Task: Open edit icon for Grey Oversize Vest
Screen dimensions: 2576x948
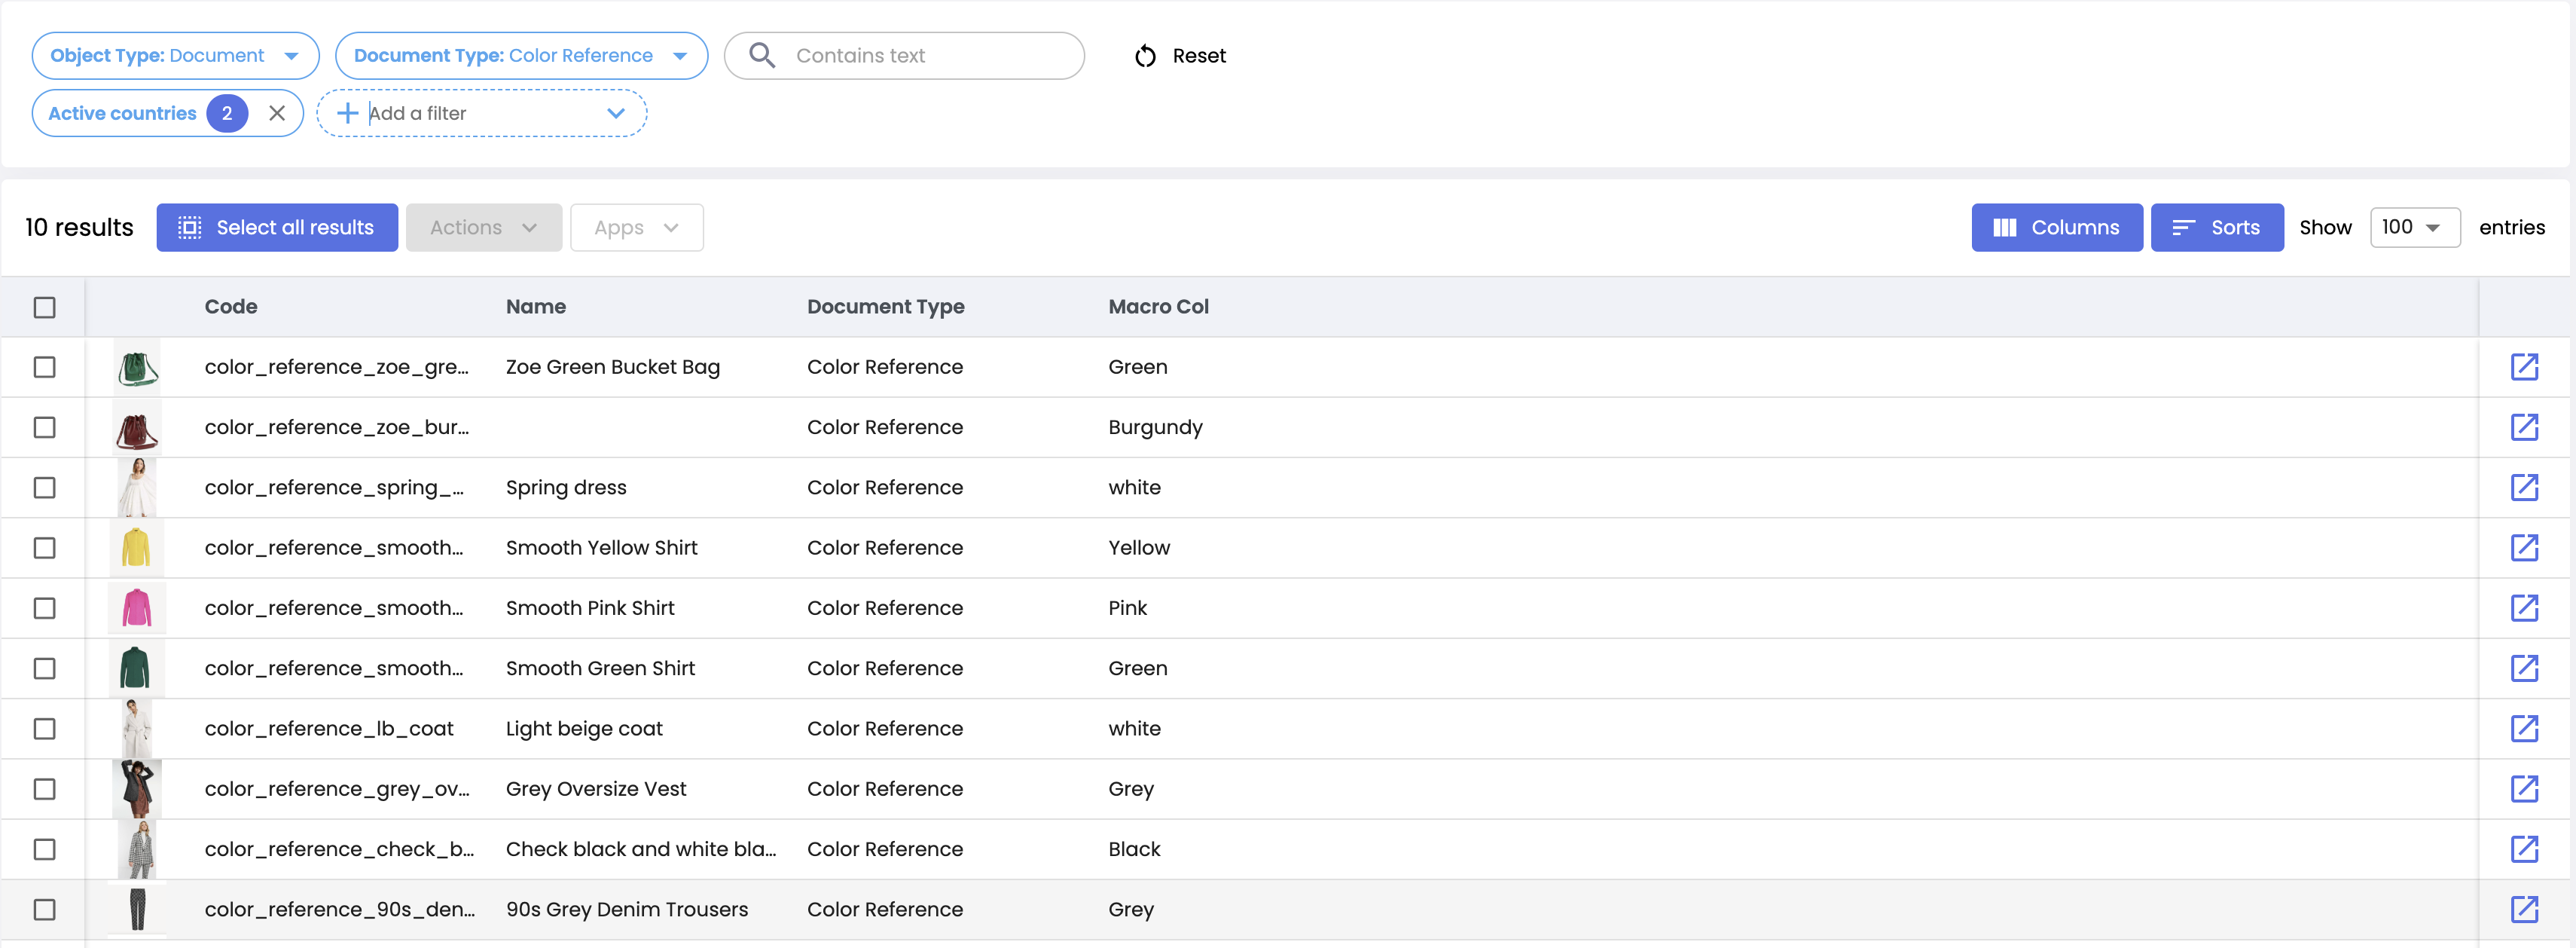Action: pos(2523,789)
